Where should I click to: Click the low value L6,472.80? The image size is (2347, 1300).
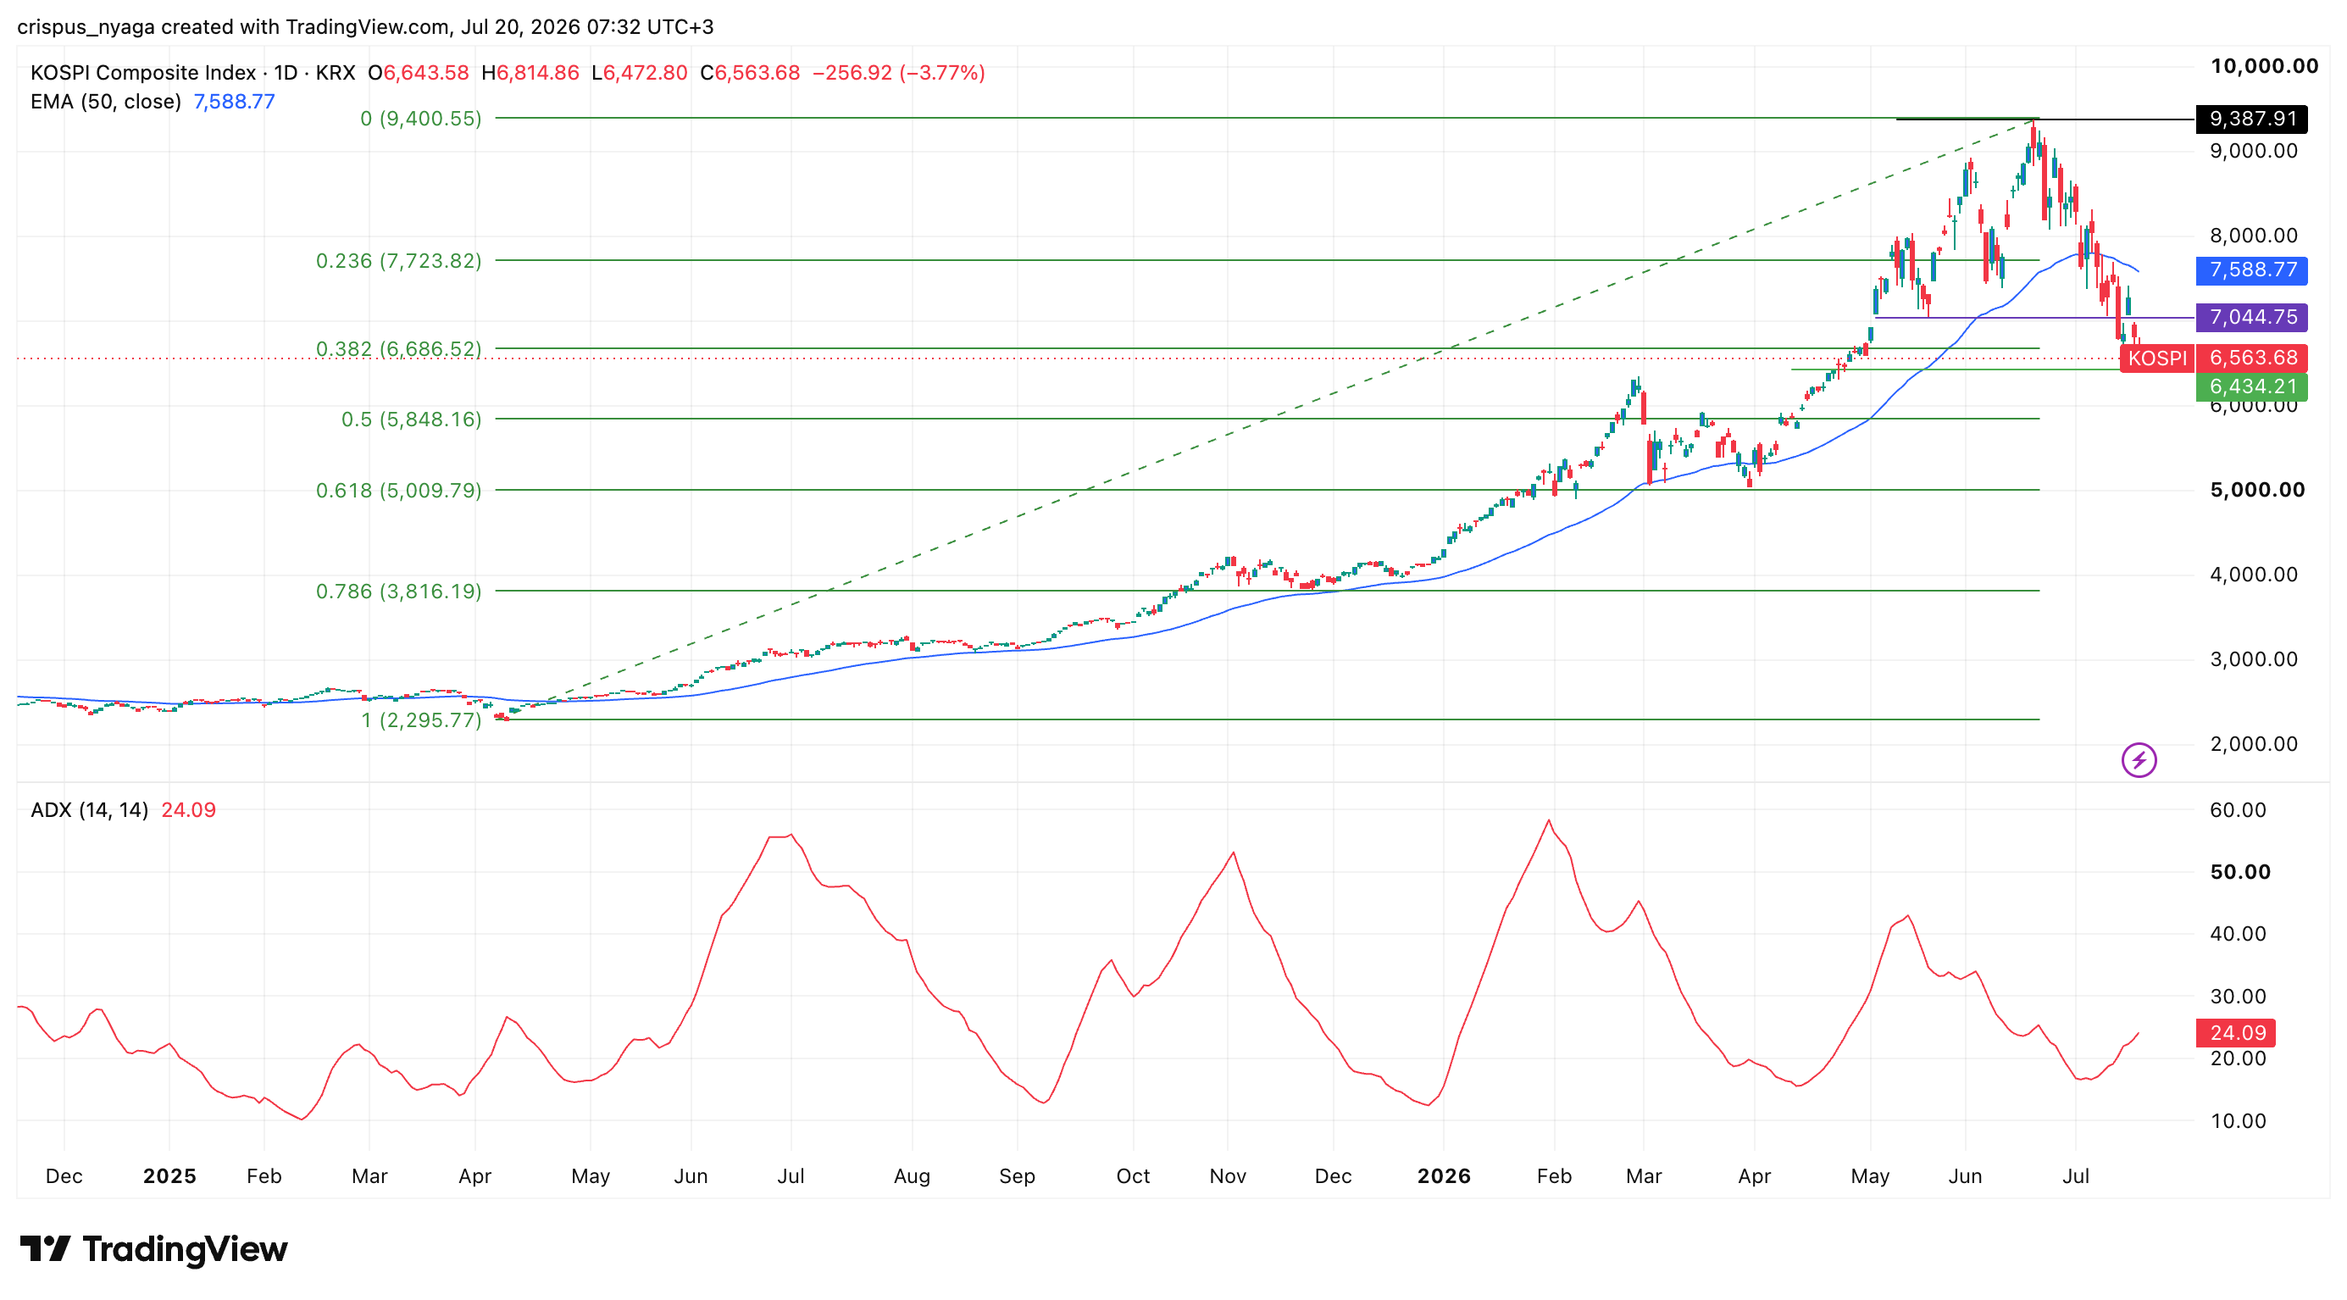pos(640,73)
